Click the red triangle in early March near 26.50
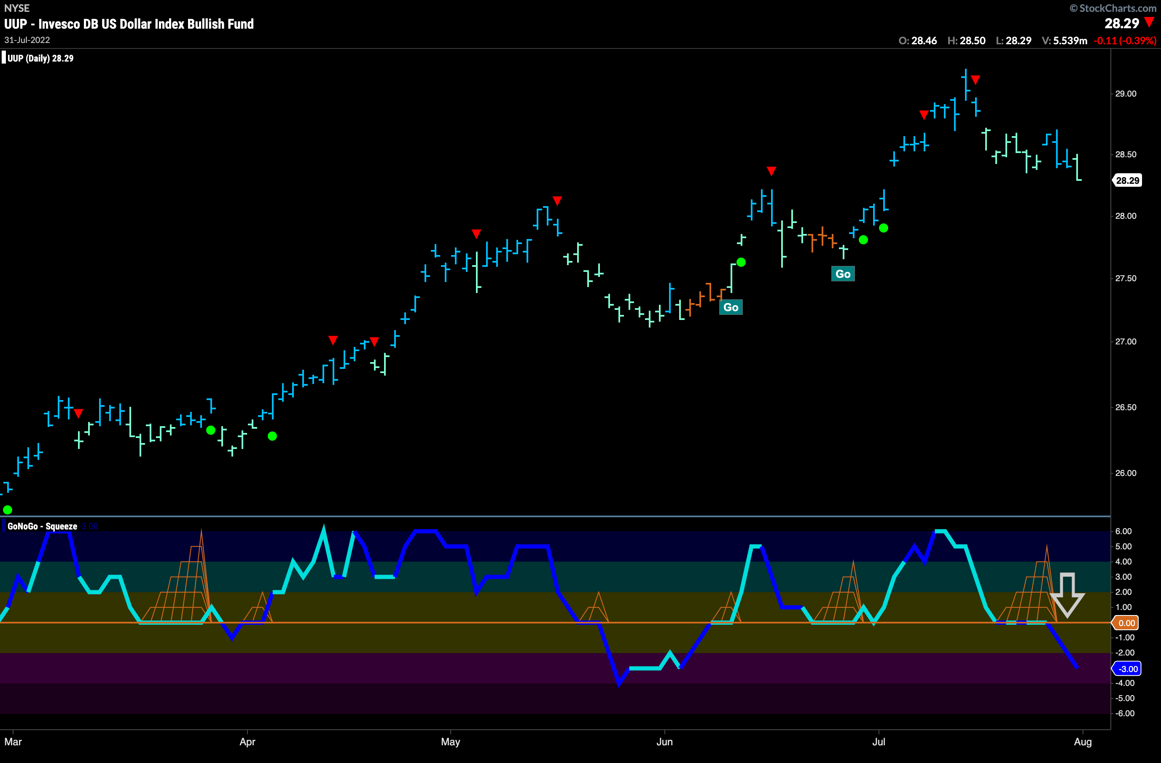The width and height of the screenshot is (1161, 763). (x=78, y=414)
